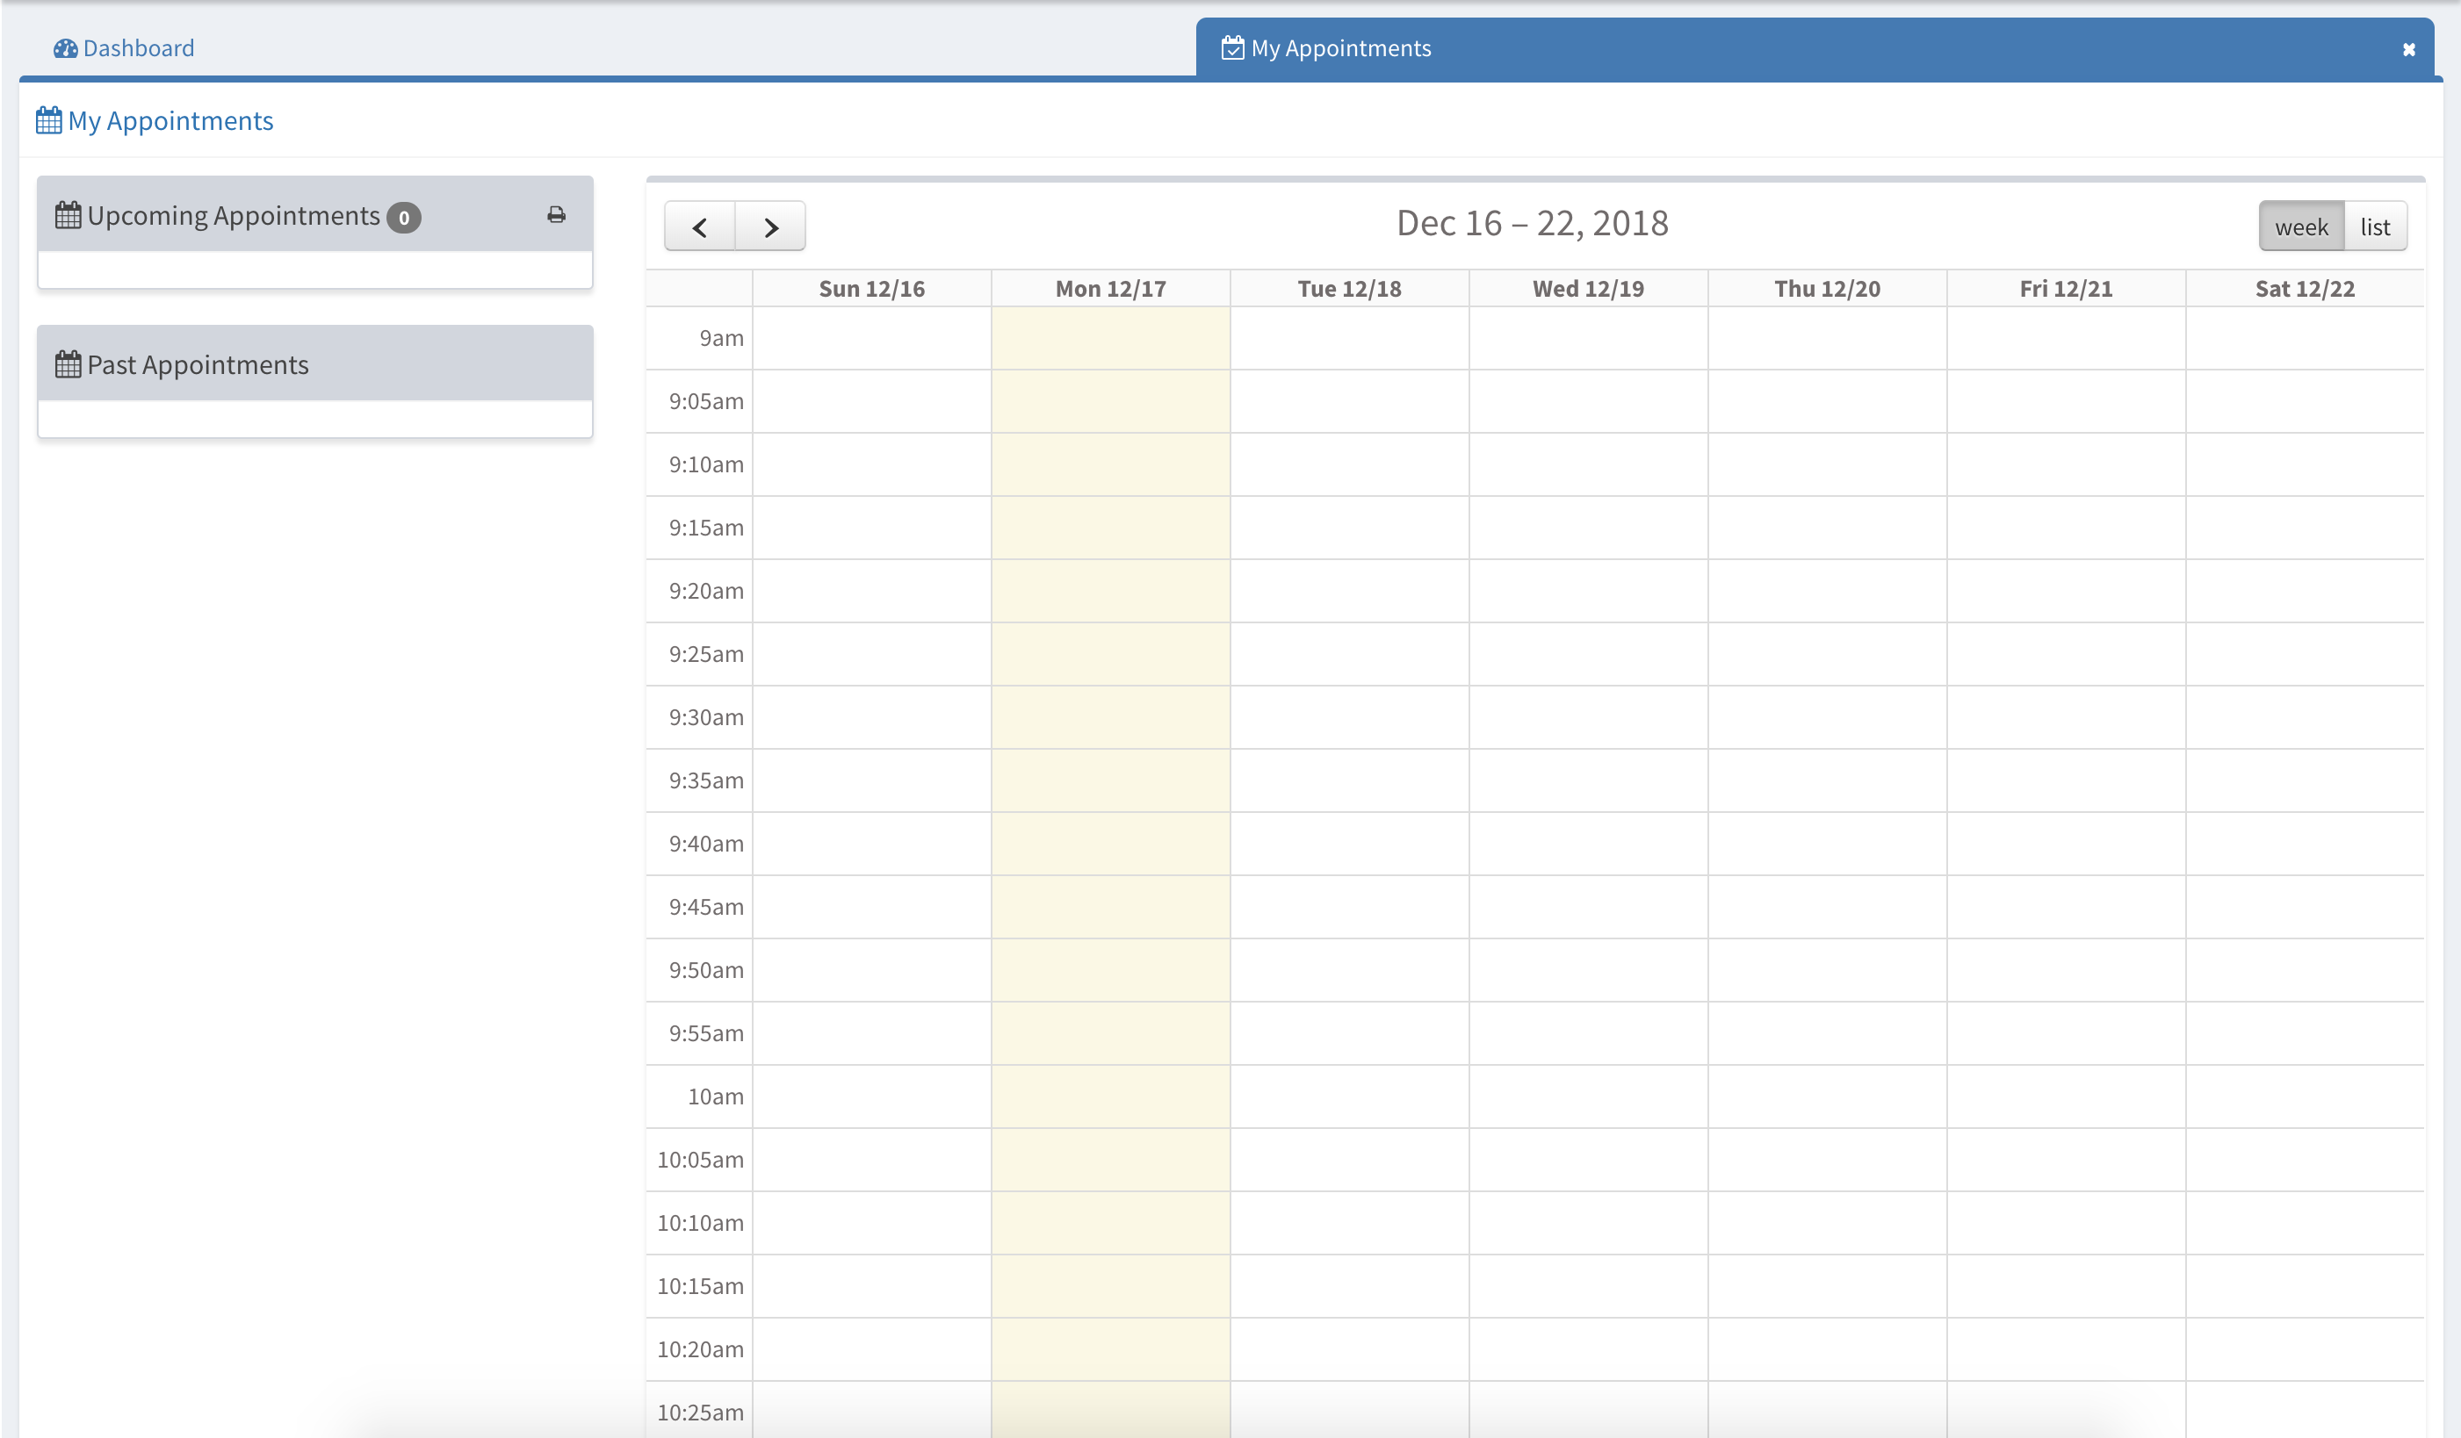The height and width of the screenshot is (1438, 2461).
Task: Click the Mon 12/17 column header
Action: [x=1110, y=289]
